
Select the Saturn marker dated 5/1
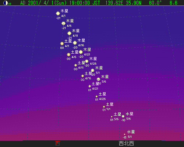104,107
